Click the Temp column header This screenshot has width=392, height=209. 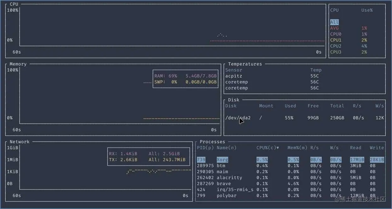(316, 70)
